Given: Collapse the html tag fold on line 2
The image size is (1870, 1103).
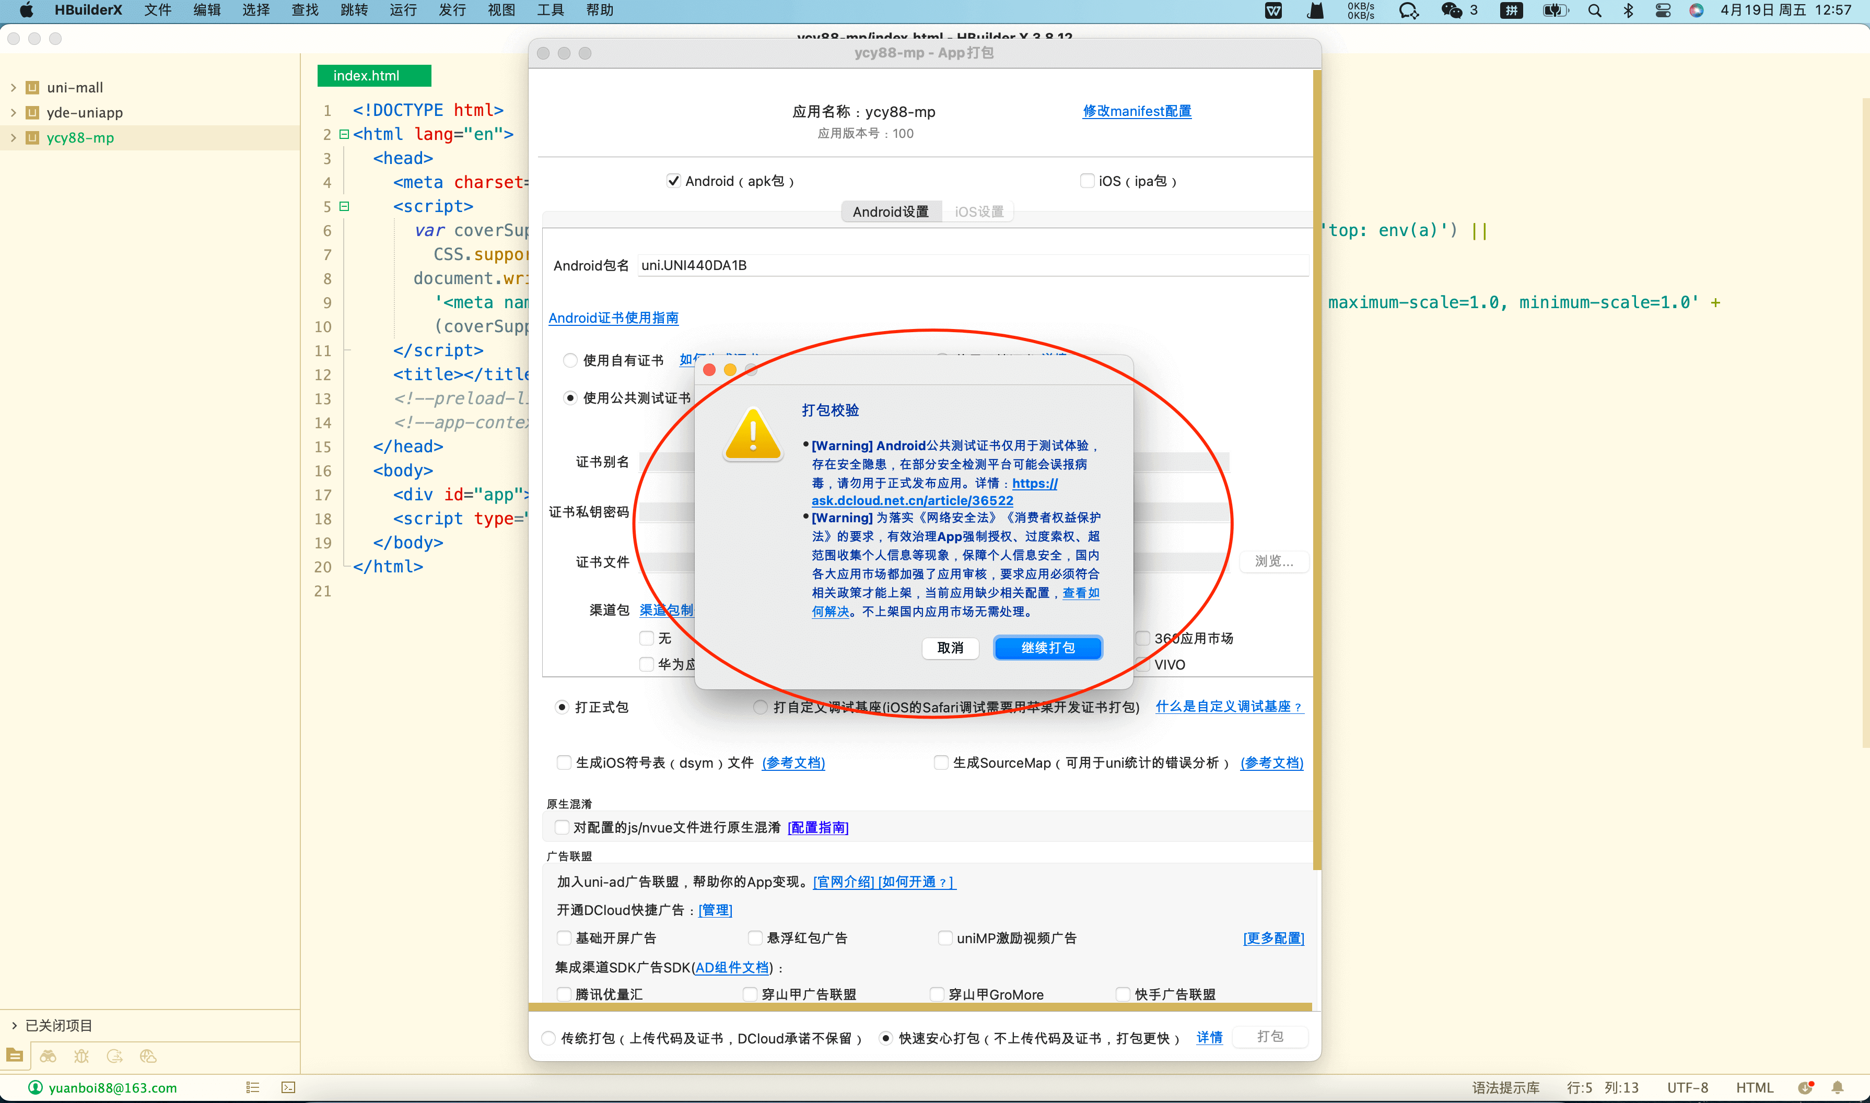Looking at the screenshot, I should pos(344,135).
